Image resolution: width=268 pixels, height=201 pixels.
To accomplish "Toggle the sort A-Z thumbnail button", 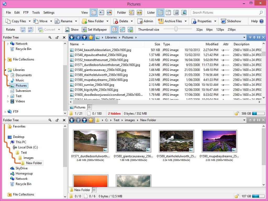I will [114, 30].
